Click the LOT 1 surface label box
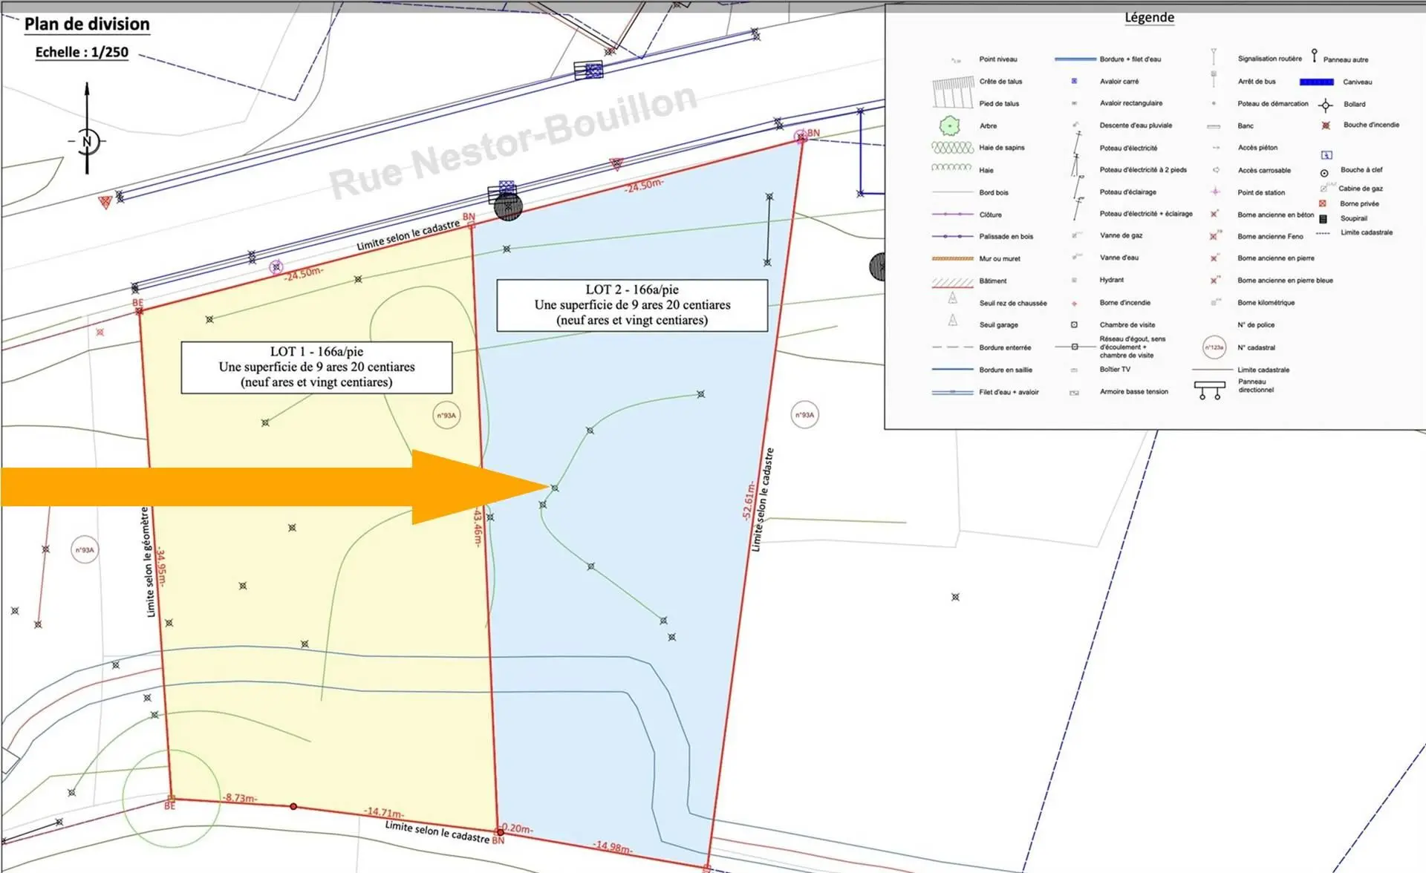Screen dimensions: 1426x873 click(x=316, y=367)
